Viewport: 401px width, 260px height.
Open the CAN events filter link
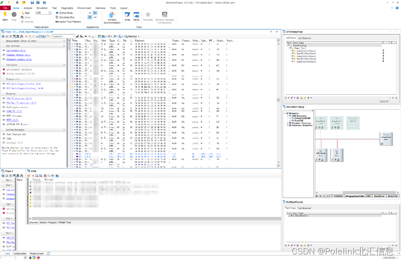(x=16, y=51)
